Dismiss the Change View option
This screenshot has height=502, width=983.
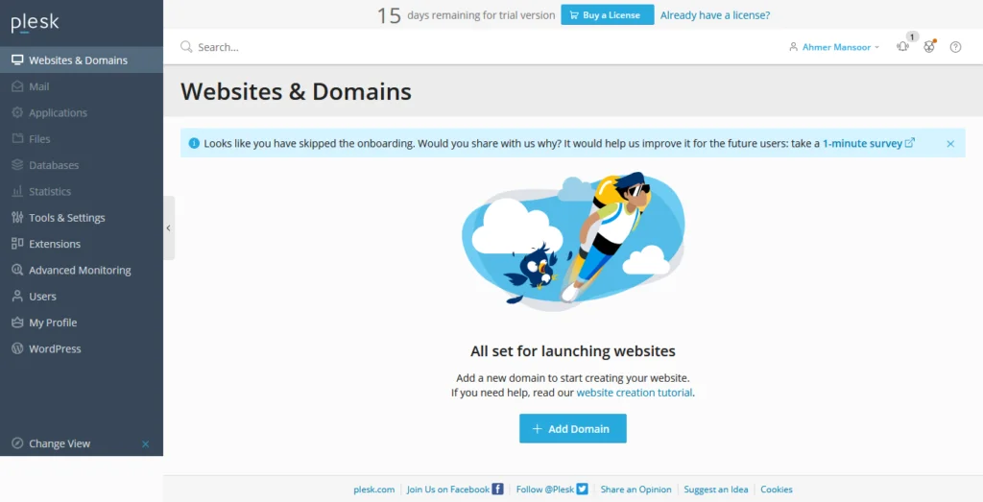click(146, 443)
